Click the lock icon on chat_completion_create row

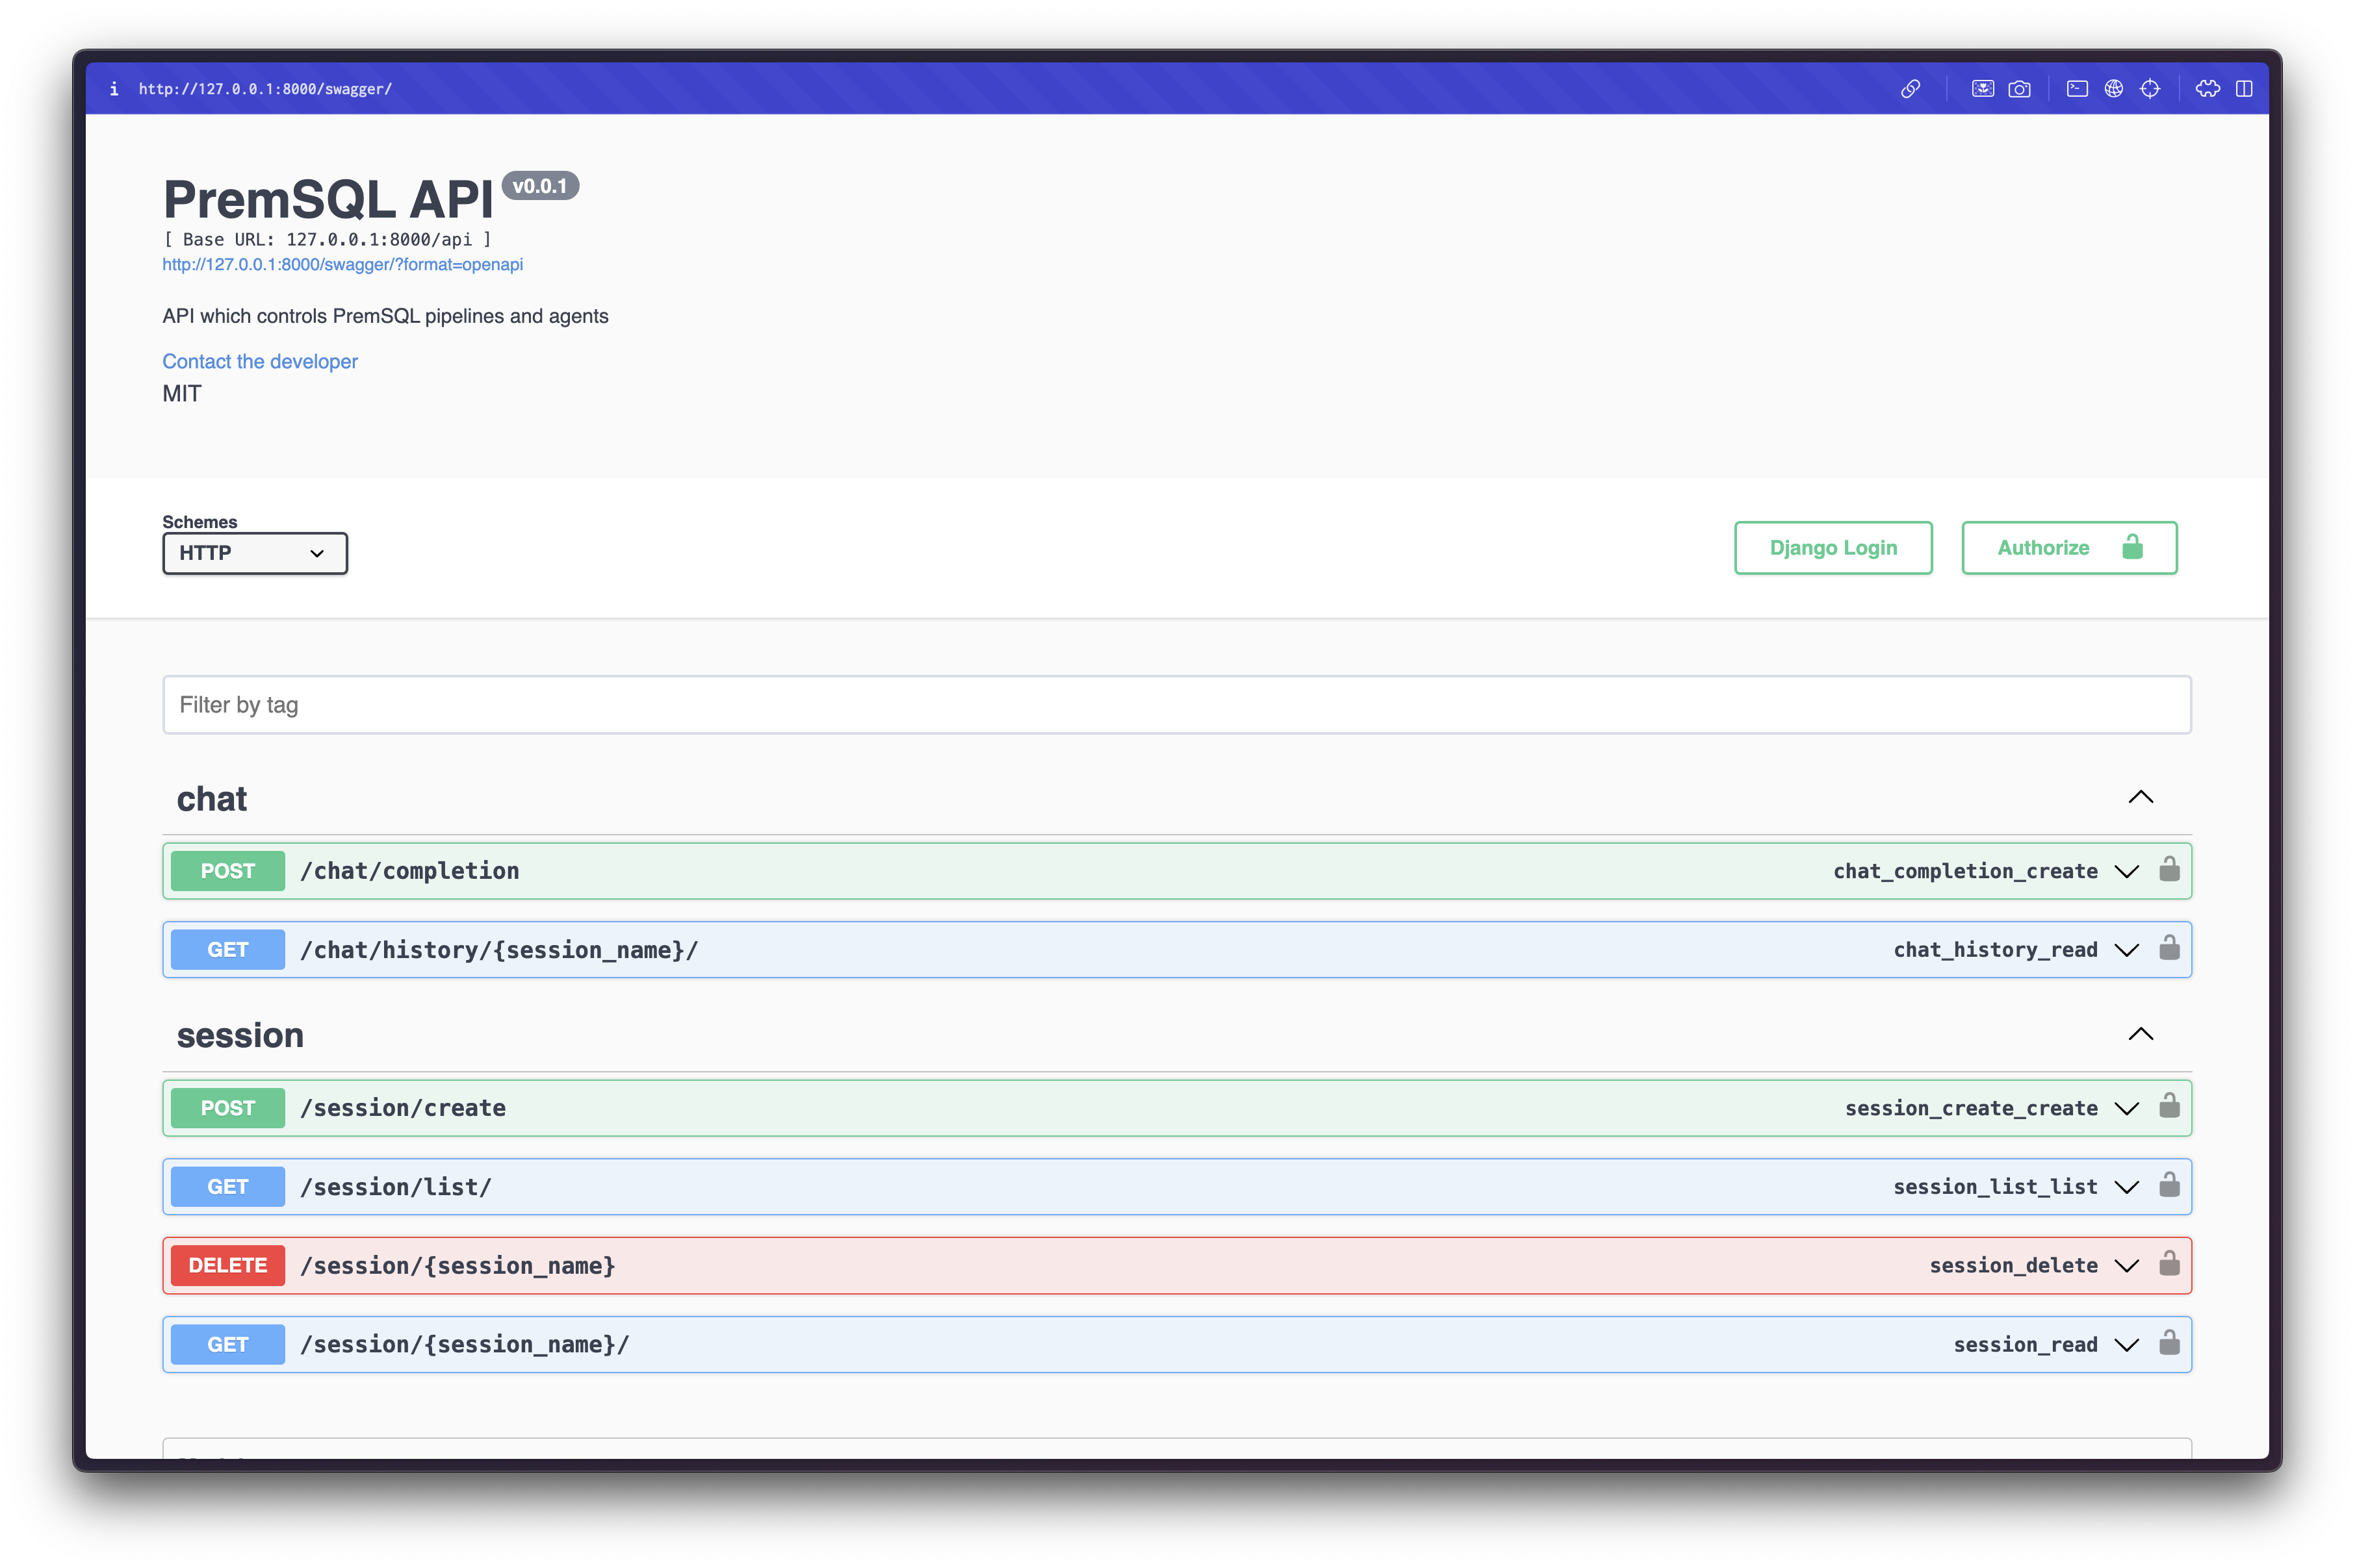[2169, 869]
